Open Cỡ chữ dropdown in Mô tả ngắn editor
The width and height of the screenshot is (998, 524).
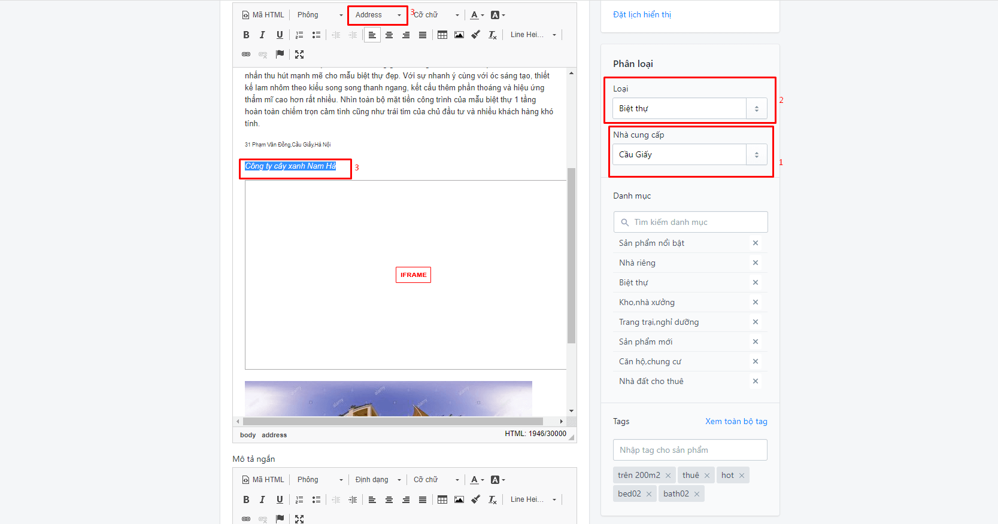tap(436, 480)
